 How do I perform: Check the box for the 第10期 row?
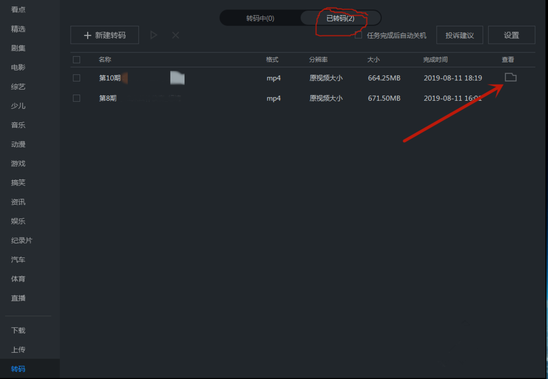pos(77,78)
